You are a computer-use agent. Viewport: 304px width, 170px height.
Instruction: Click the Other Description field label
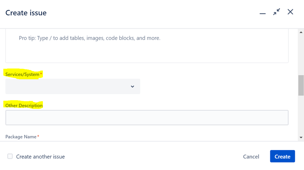24,105
